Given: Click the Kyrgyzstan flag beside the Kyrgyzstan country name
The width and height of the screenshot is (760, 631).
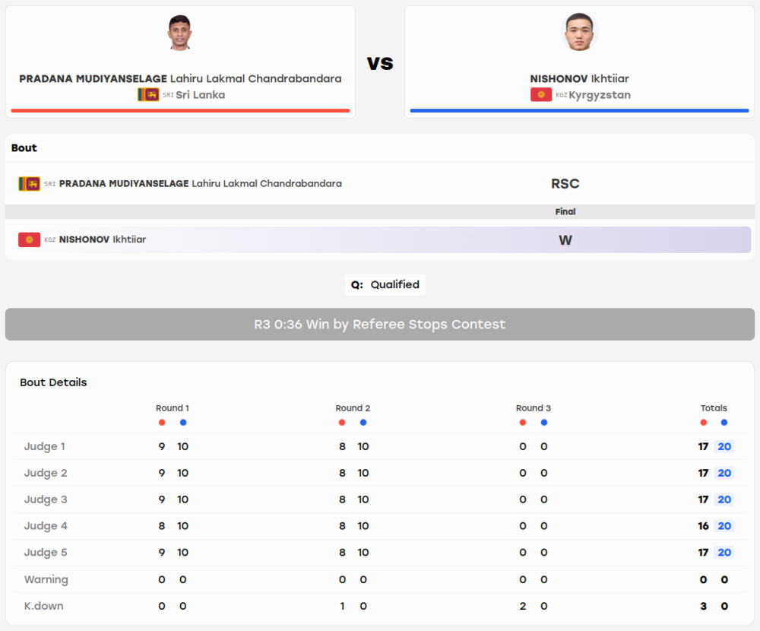Looking at the screenshot, I should pyautogui.click(x=541, y=94).
